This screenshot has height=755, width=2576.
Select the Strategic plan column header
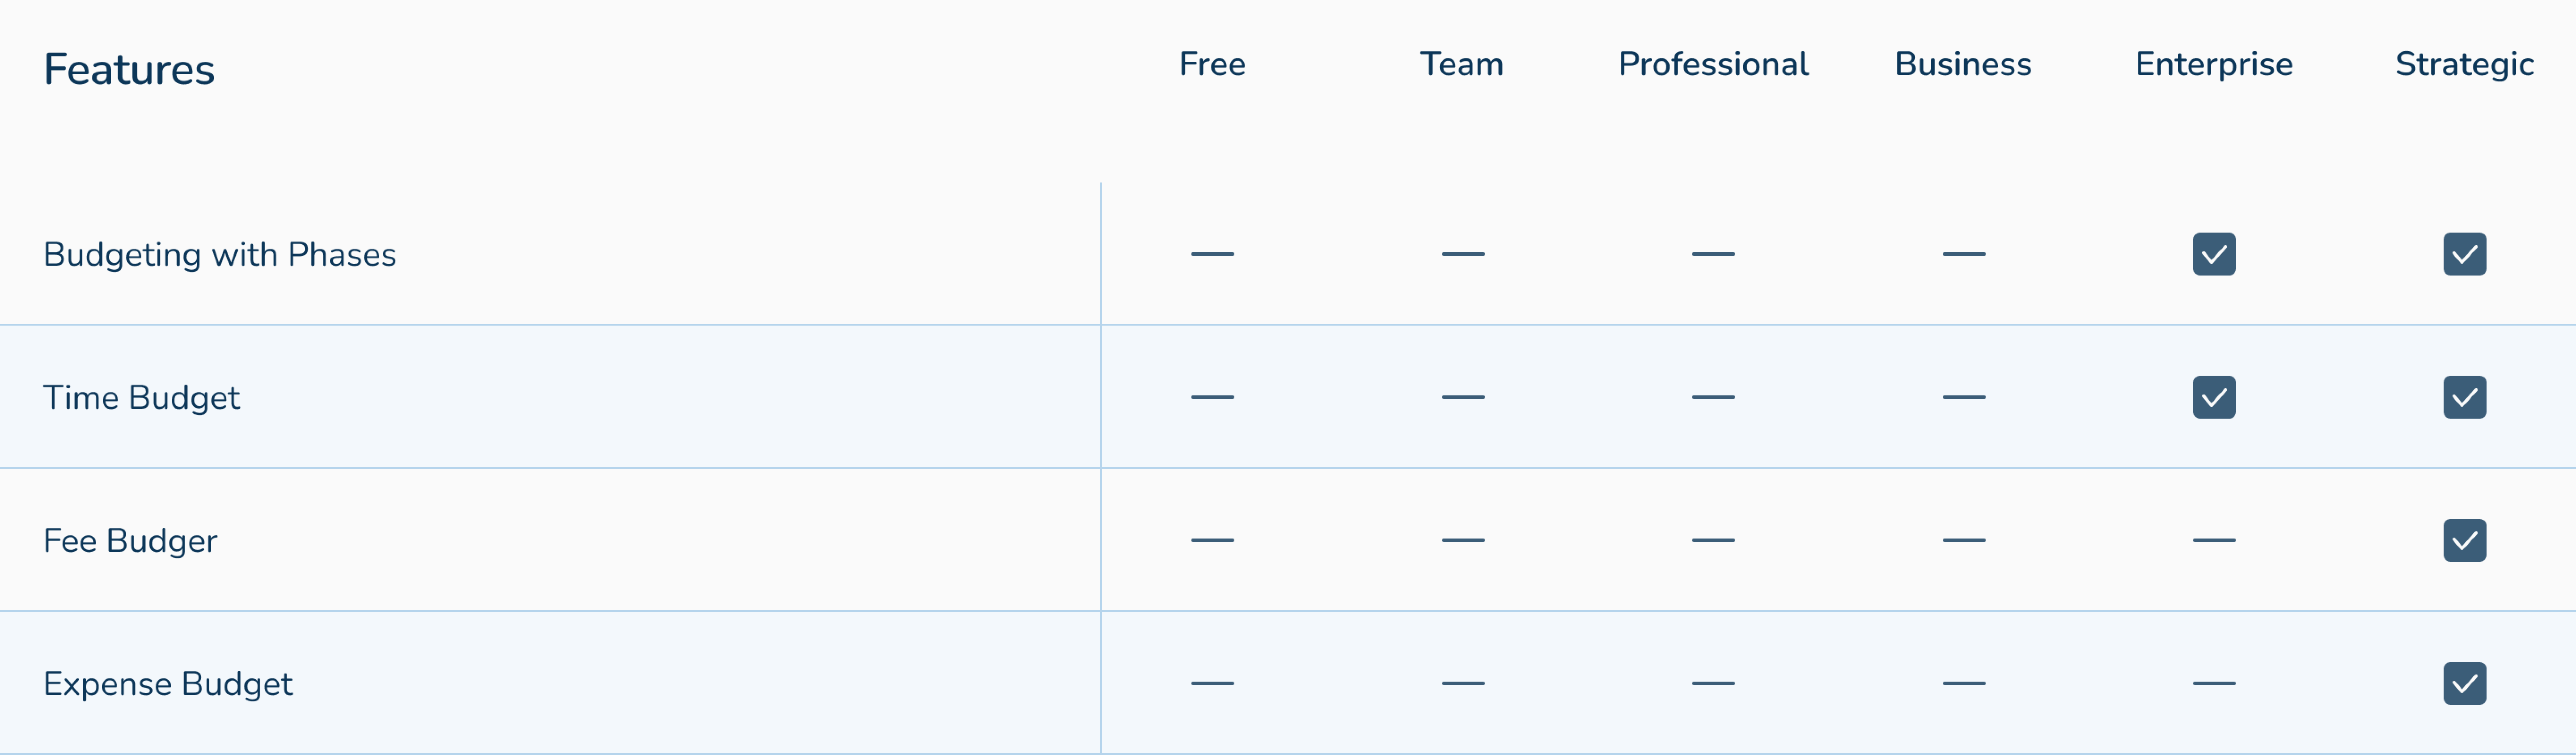click(x=2464, y=64)
